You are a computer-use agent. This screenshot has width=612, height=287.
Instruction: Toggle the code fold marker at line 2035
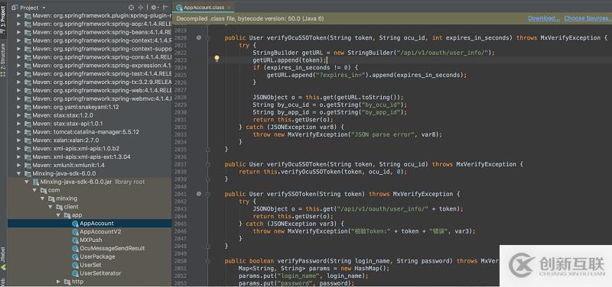[208, 149]
